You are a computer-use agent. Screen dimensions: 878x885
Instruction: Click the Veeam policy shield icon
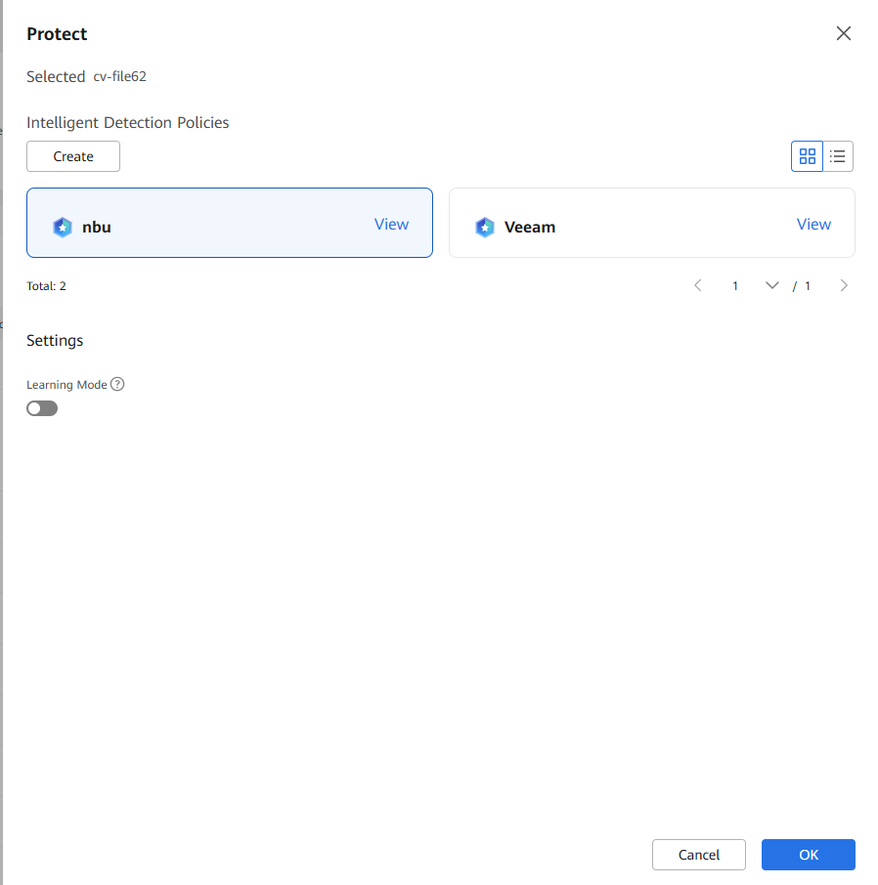pyautogui.click(x=485, y=228)
